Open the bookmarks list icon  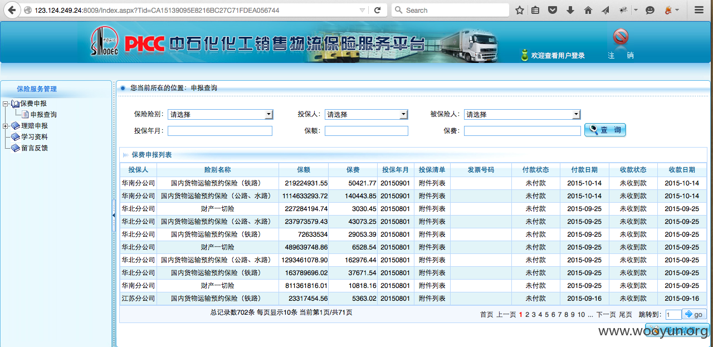click(536, 10)
